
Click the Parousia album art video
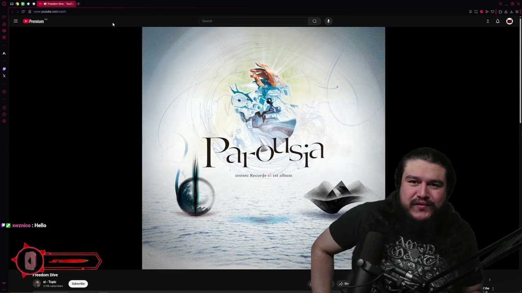(x=263, y=148)
